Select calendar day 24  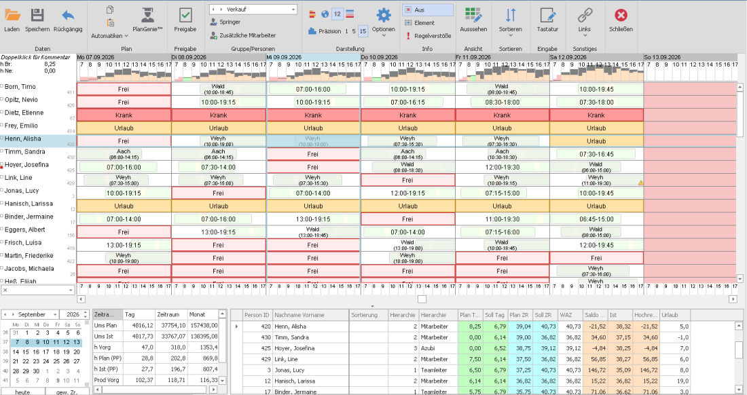click(x=46, y=361)
